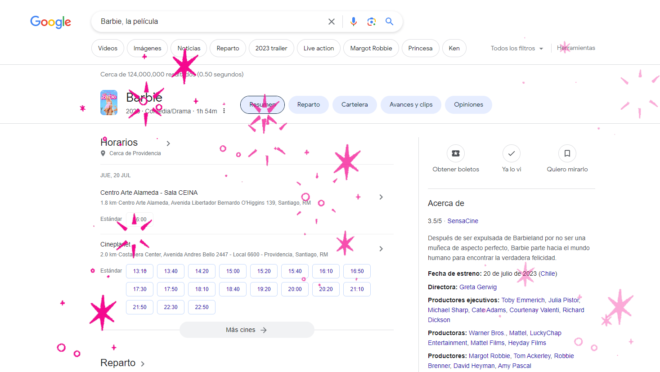Choose the 16:10 showtime

coord(326,271)
